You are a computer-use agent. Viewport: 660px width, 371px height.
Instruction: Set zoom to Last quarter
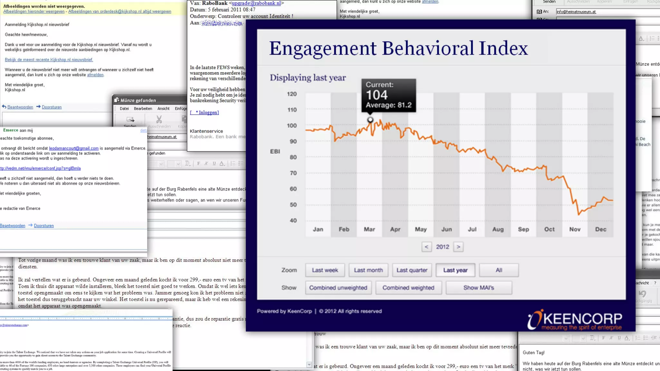(x=412, y=270)
